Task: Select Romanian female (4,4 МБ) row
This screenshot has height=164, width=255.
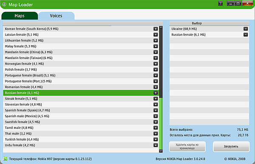Action: (81, 87)
